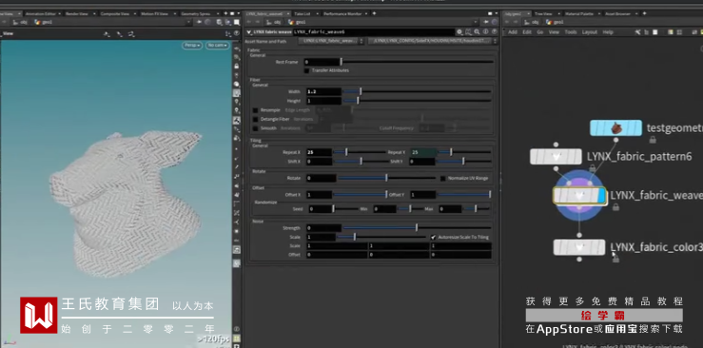Click the LYNX_fabric_color3 node
The image size is (703, 348).
point(579,247)
